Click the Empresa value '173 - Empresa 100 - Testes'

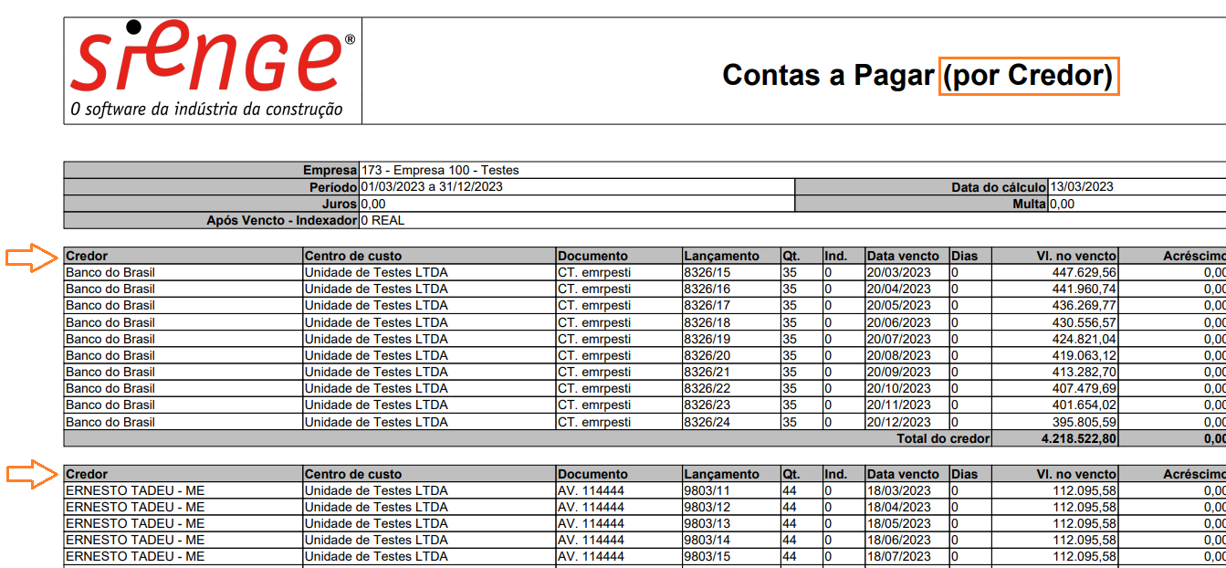(440, 170)
